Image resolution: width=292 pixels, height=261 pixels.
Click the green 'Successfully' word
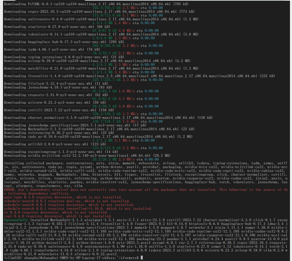[x=16, y=220]
